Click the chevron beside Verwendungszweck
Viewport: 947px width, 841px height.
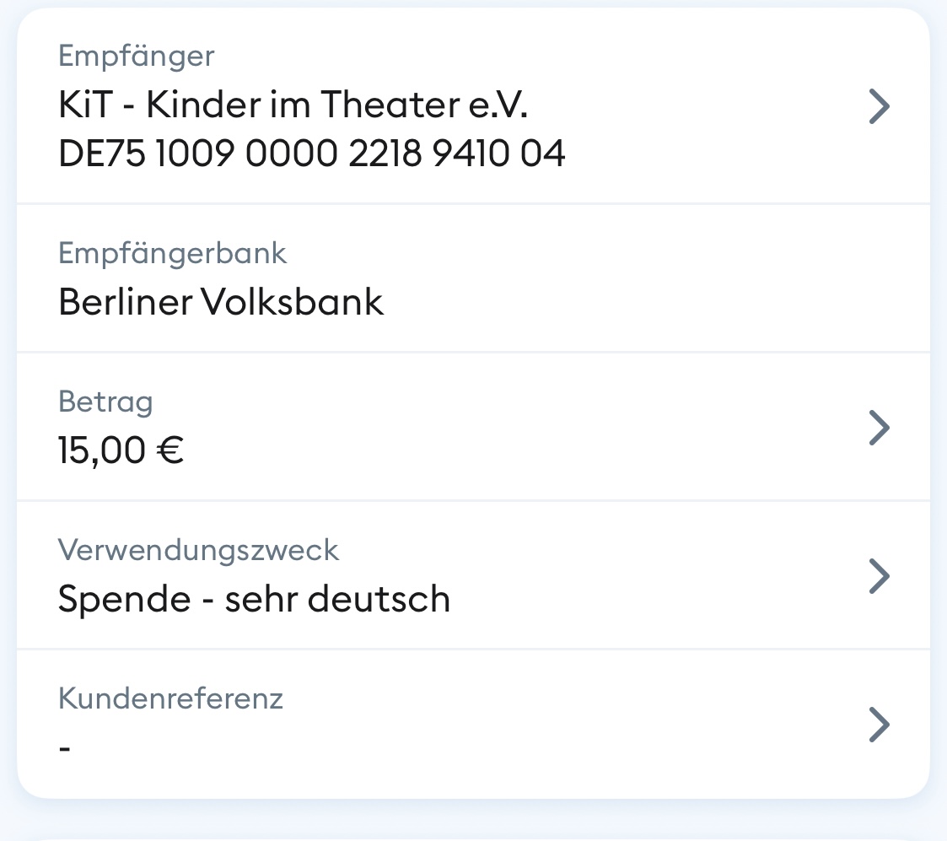pyautogui.click(x=879, y=576)
